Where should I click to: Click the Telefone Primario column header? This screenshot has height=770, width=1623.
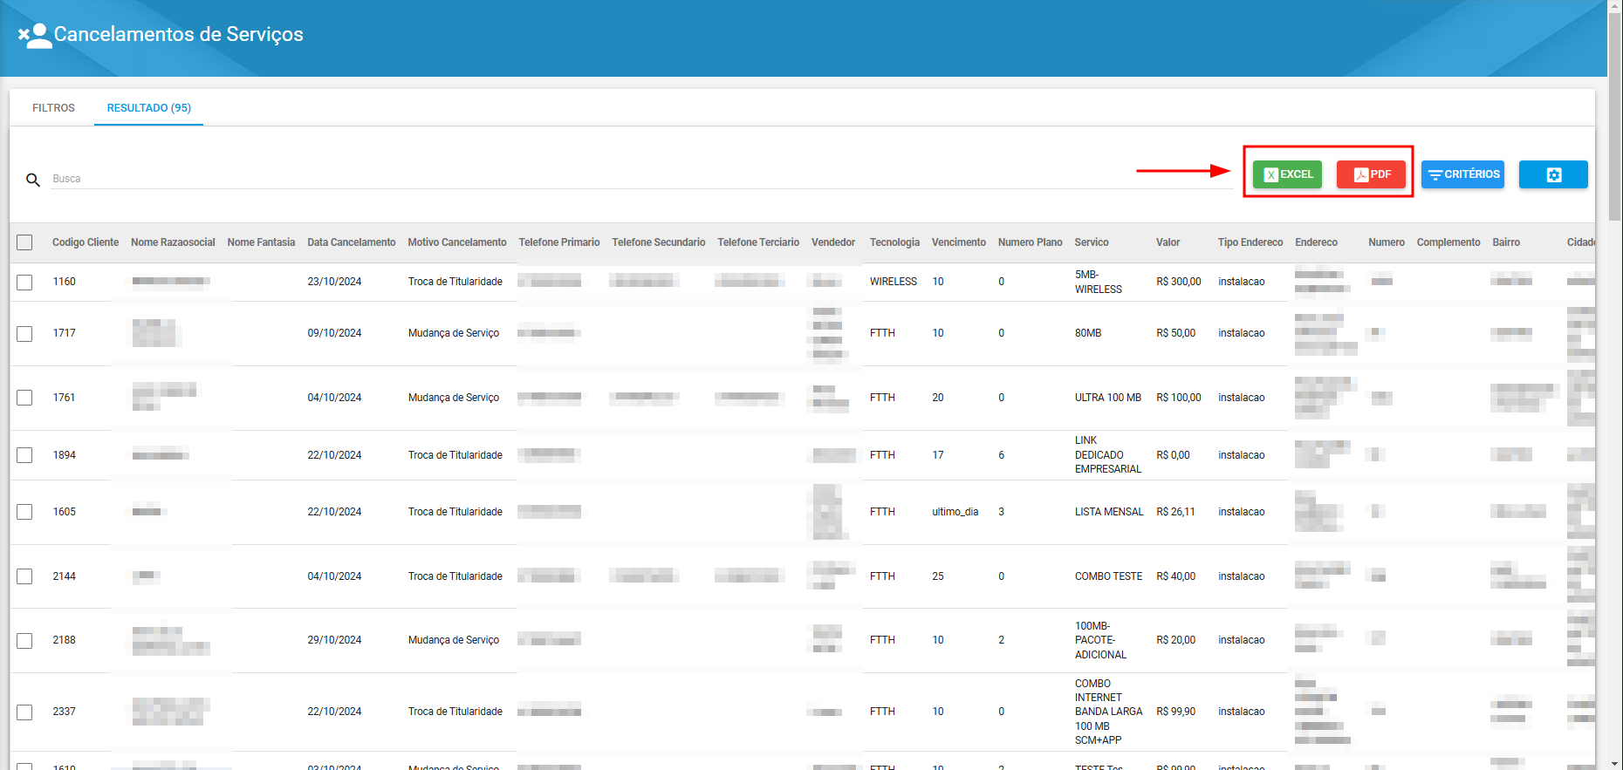559,242
